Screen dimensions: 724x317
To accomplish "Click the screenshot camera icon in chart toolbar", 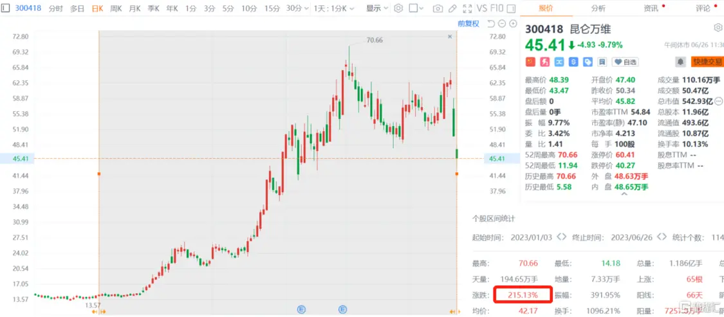I will click(x=438, y=9).
